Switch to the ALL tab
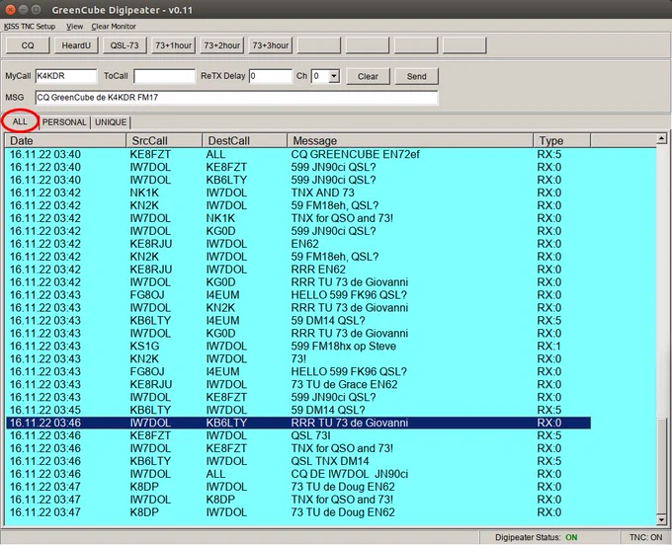This screenshot has width=672, height=545. 20,122
